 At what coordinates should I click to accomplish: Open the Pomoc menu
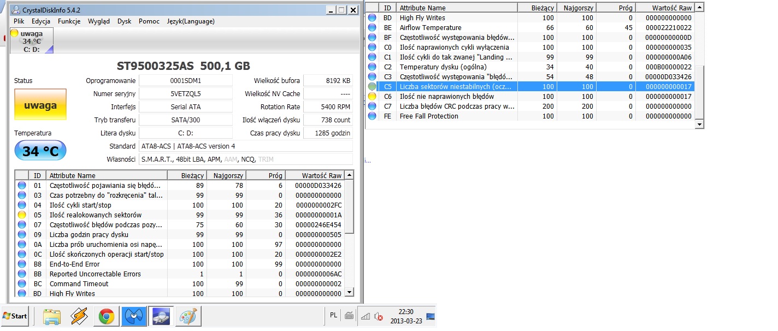click(149, 21)
